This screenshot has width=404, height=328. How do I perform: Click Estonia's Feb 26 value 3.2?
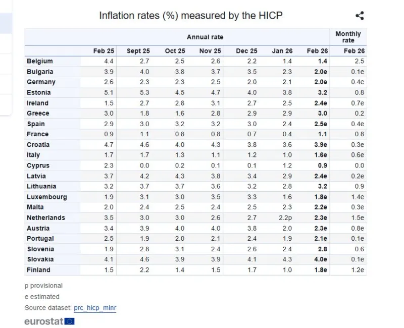(322, 92)
